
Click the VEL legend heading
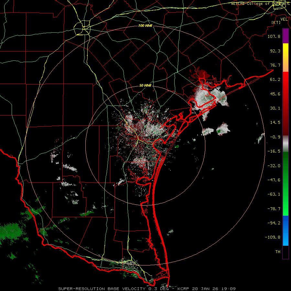click(284, 19)
